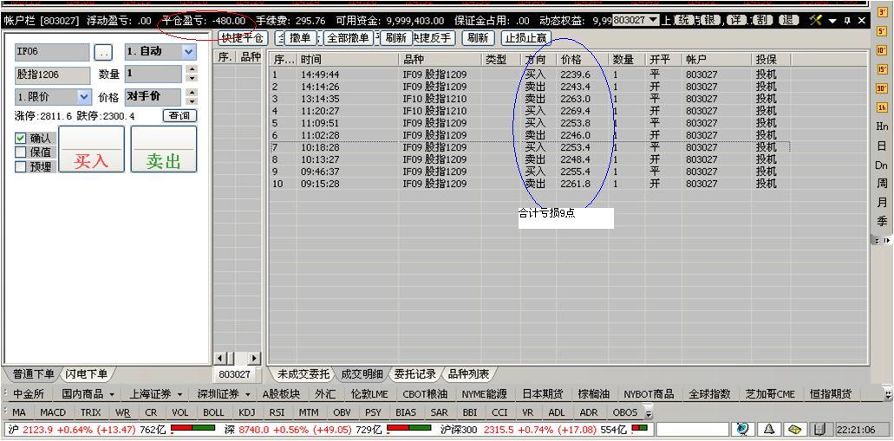
Task: Select the MACD indicator
Action: coord(52,412)
